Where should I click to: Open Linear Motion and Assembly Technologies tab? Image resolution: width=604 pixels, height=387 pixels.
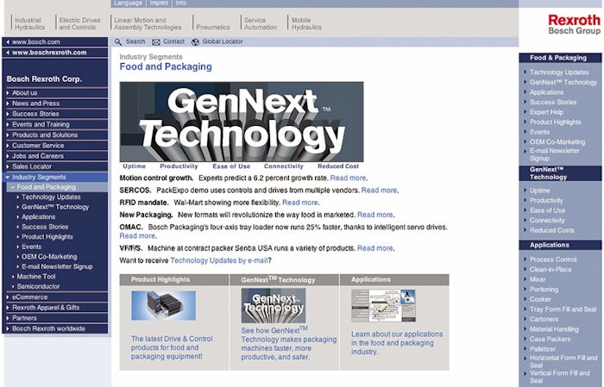pos(148,23)
